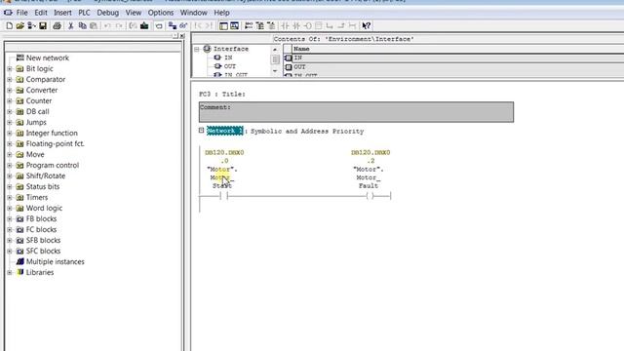The height and width of the screenshot is (351, 624).
Task: Open the Edit menu
Action: pos(41,13)
